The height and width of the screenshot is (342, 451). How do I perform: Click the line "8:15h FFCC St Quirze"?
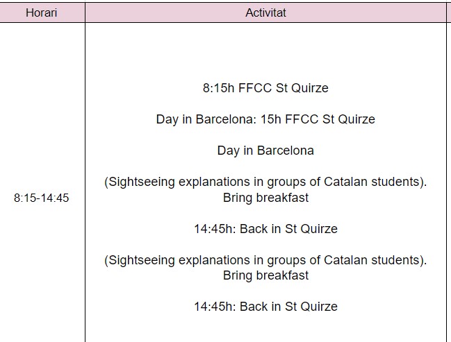coord(265,88)
